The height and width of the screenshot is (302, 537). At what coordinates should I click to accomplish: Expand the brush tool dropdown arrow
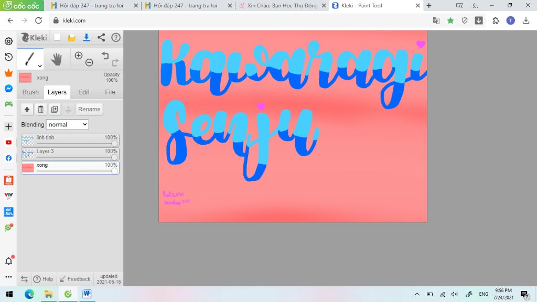(x=40, y=66)
